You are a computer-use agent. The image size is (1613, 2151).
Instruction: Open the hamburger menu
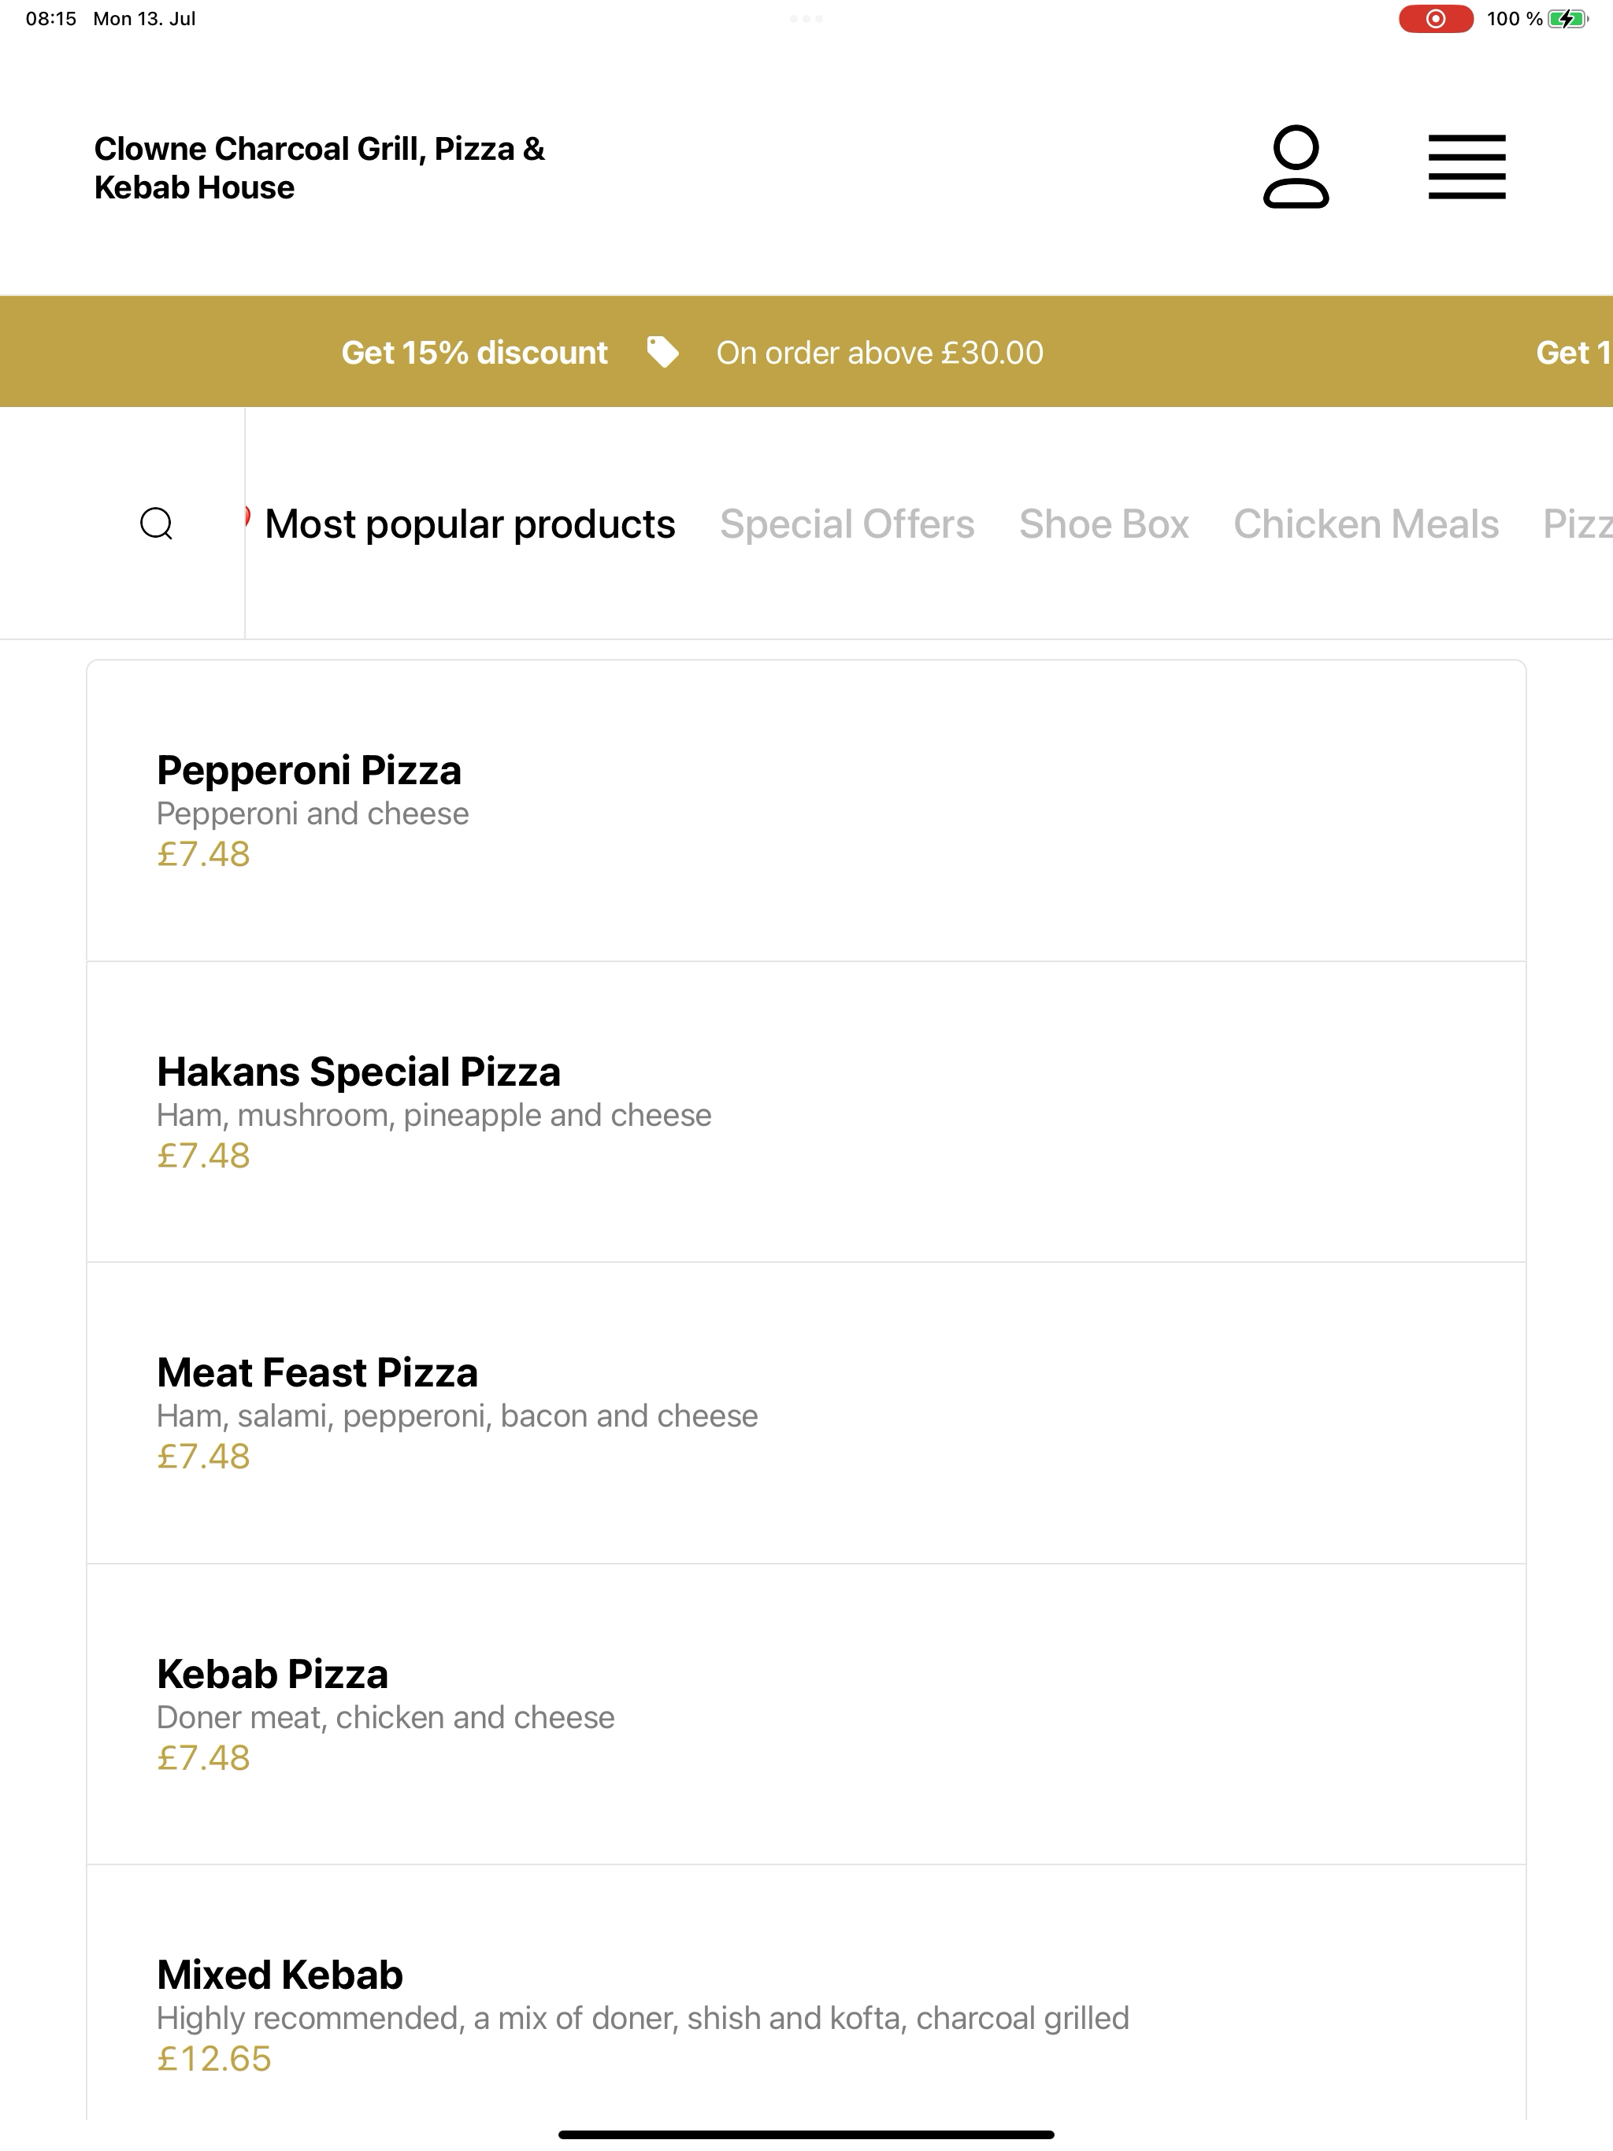tap(1466, 167)
